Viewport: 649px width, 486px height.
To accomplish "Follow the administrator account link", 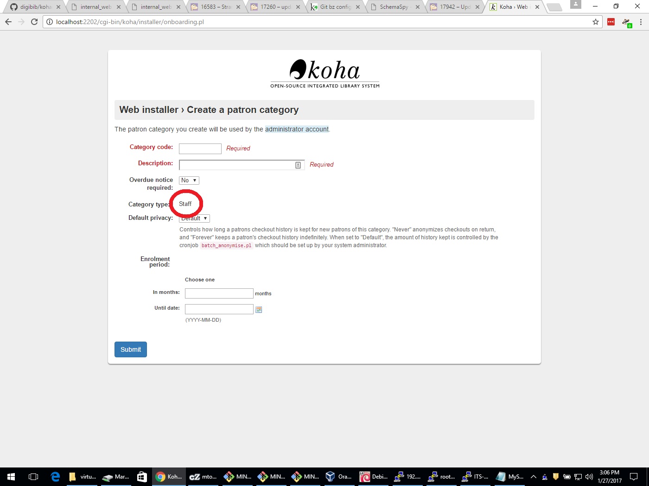I will coord(297,129).
